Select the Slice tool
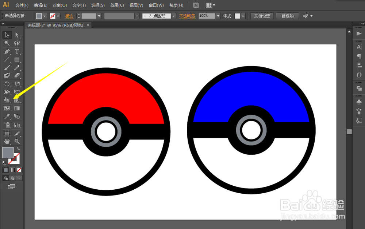This screenshot has width=365, height=229. (x=17, y=133)
